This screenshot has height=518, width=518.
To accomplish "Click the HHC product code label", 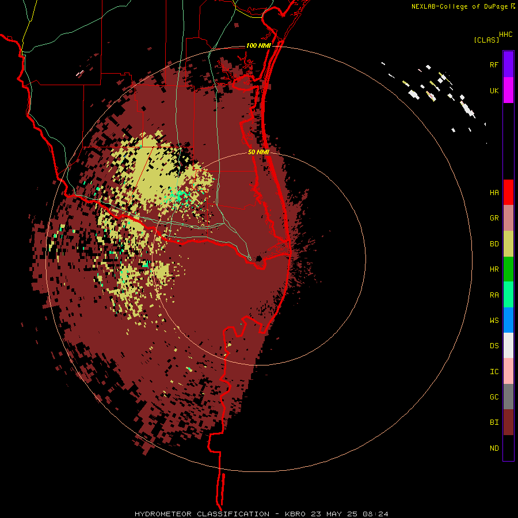I will [x=505, y=35].
